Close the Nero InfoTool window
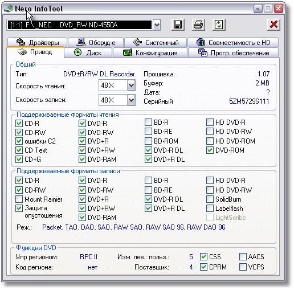This screenshot has width=294, height=290. (279, 9)
